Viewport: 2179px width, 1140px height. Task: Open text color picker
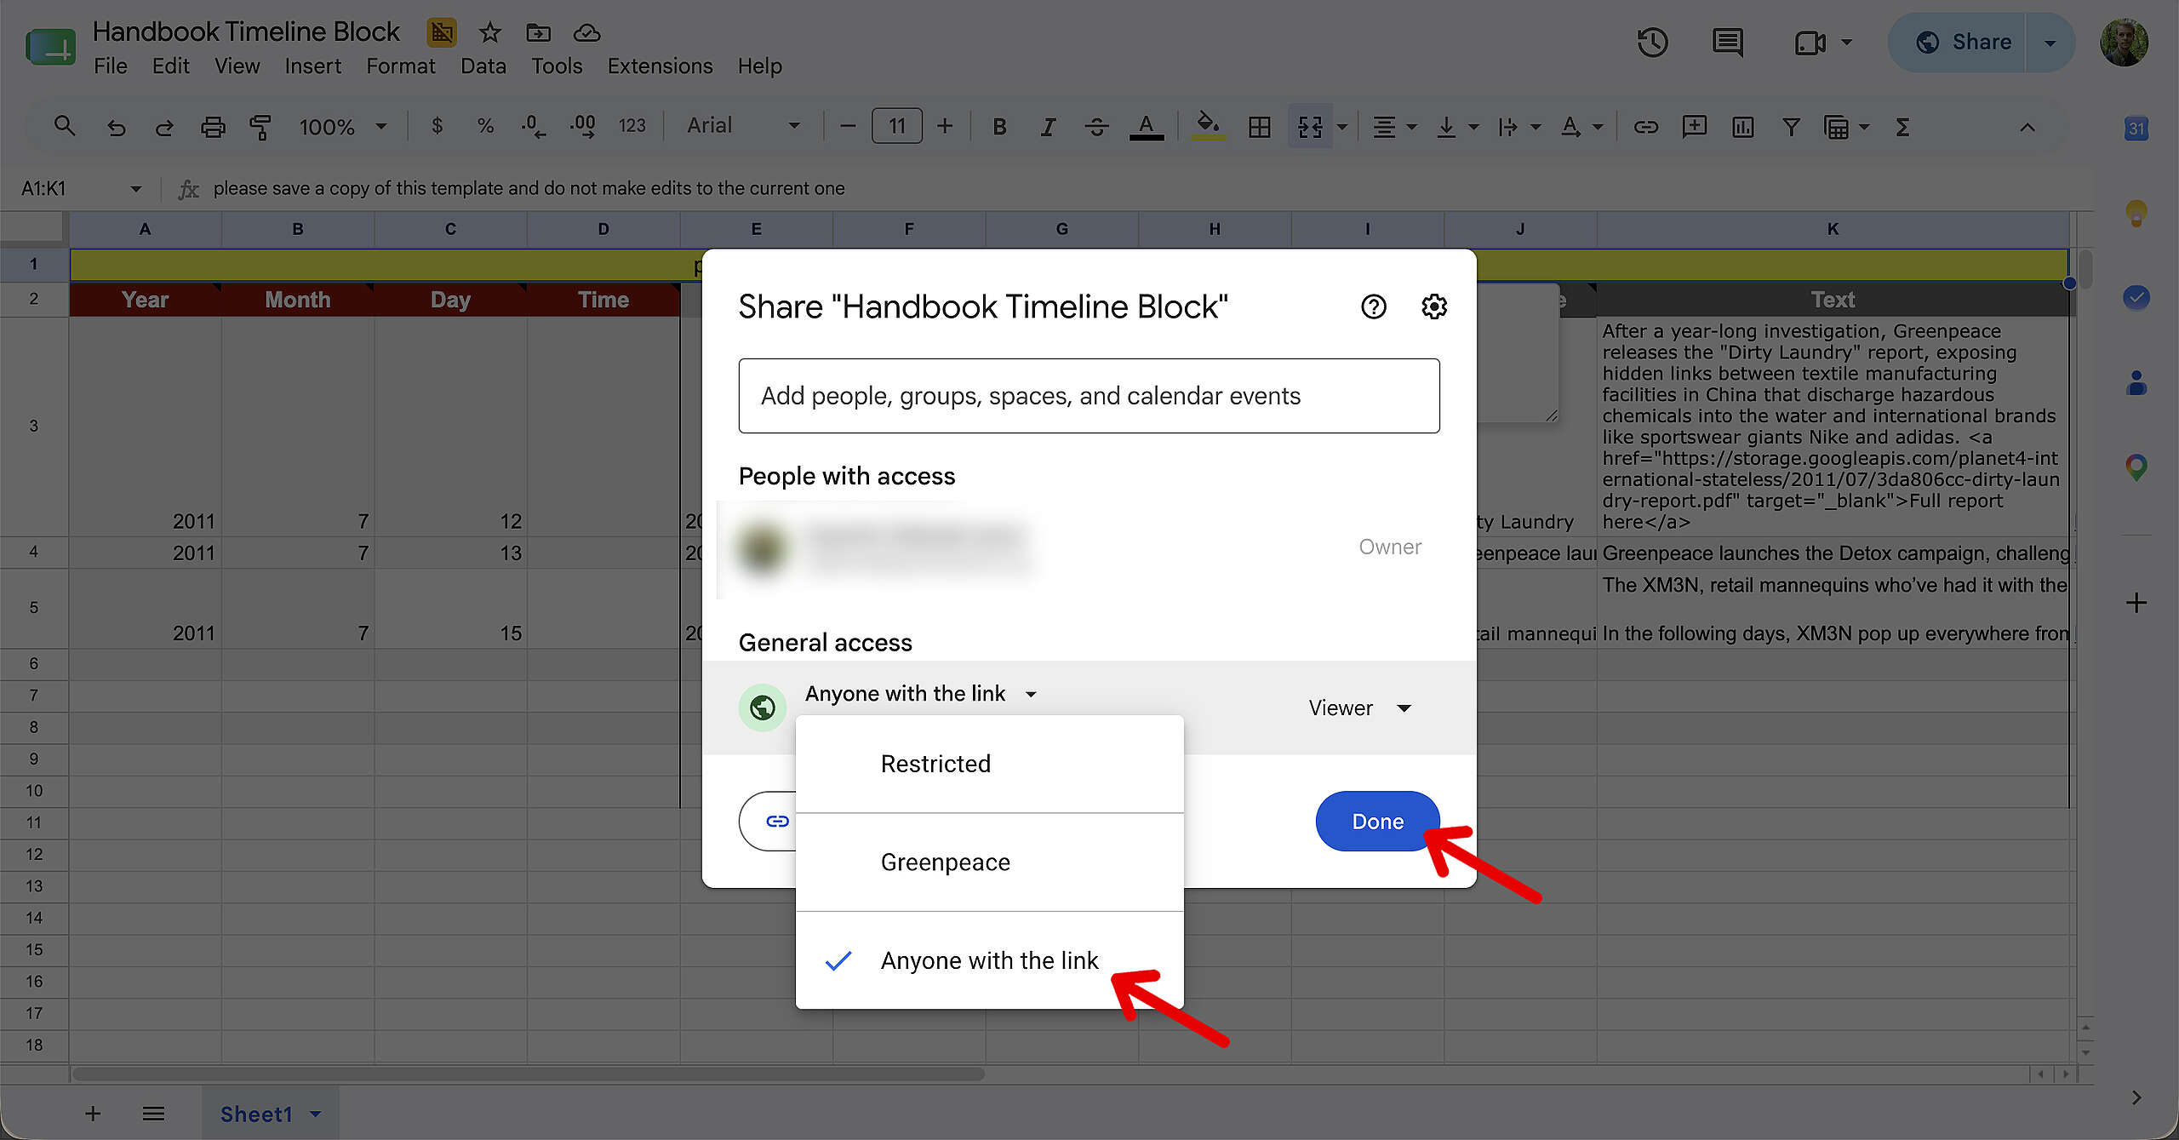pyautogui.click(x=1146, y=127)
